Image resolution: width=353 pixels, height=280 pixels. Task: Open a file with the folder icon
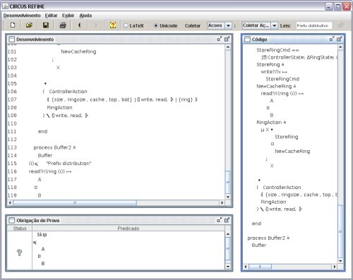tap(29, 25)
